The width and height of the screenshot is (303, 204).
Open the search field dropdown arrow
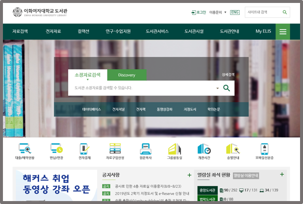217,88
